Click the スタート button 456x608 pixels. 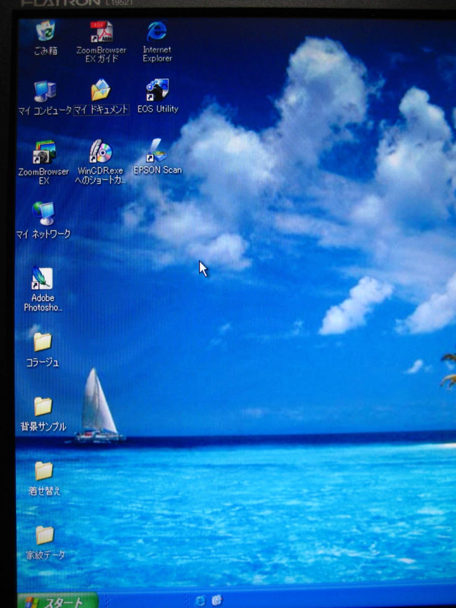58,601
